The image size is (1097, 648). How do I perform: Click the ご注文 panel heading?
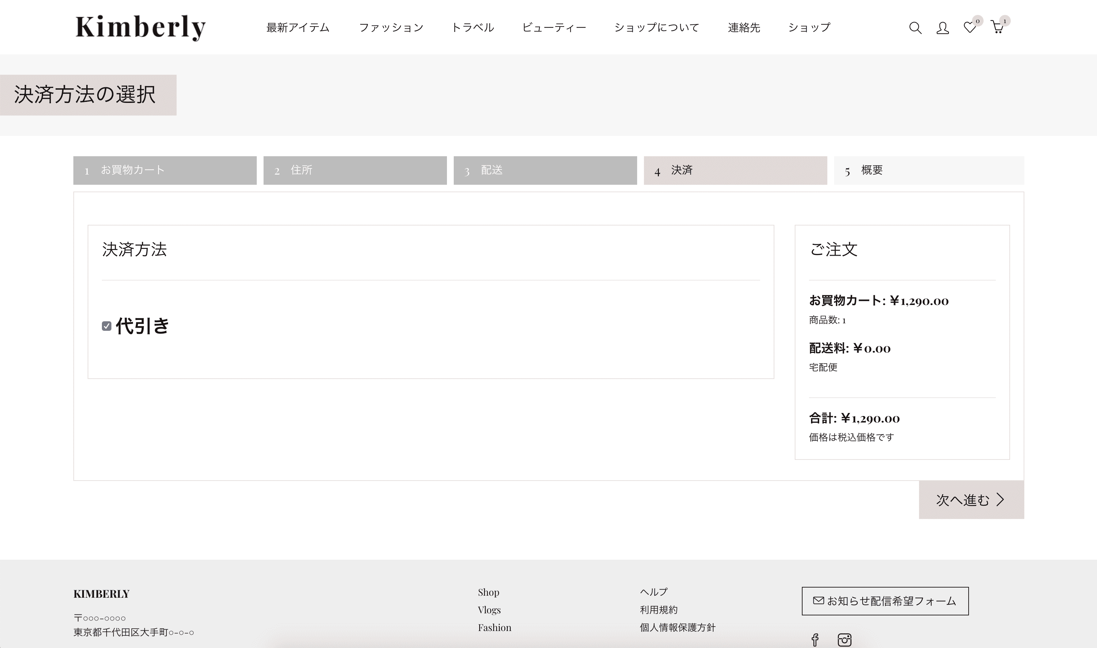pos(833,249)
